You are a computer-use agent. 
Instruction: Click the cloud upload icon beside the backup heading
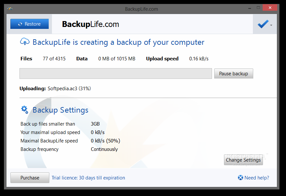coord(25,42)
